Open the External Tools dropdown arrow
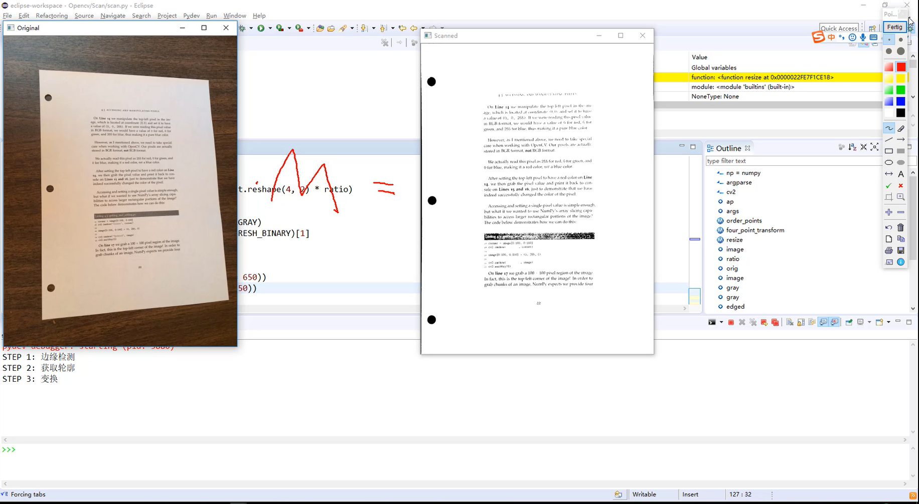 point(309,28)
